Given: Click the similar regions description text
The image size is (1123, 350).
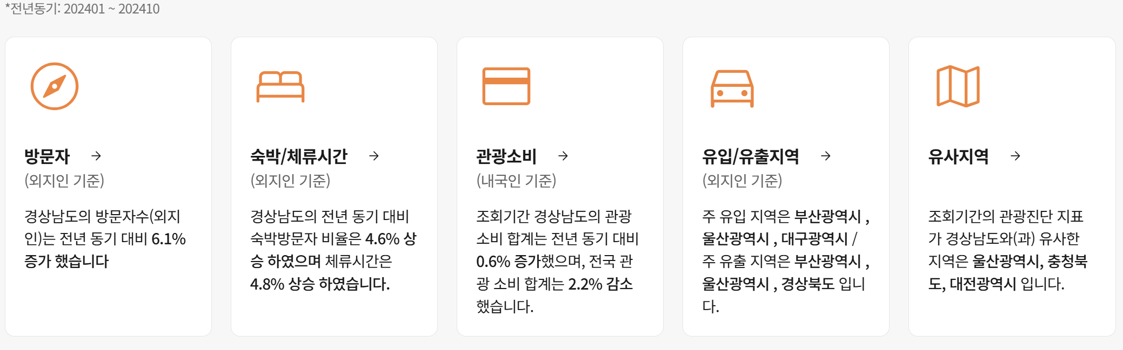Looking at the screenshot, I should click(x=1007, y=250).
